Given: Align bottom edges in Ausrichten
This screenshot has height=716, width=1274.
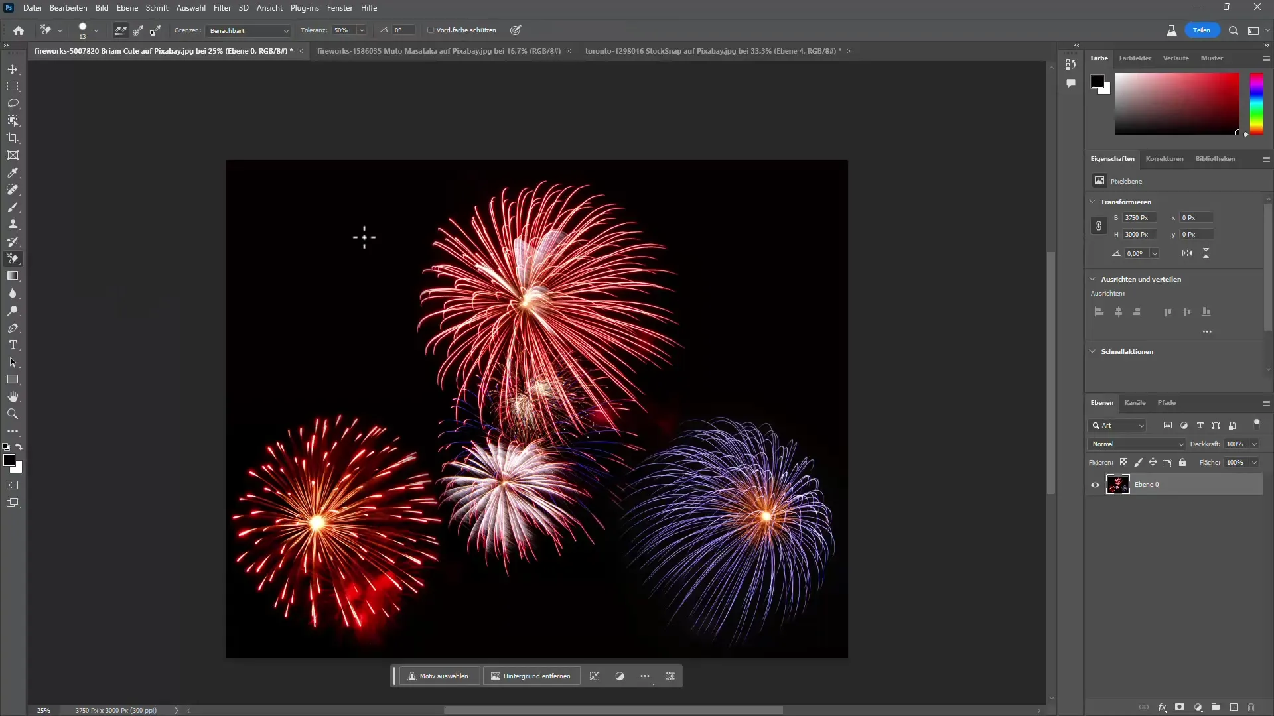Looking at the screenshot, I should point(1206,312).
